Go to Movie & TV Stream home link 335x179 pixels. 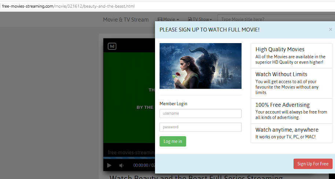click(x=126, y=19)
